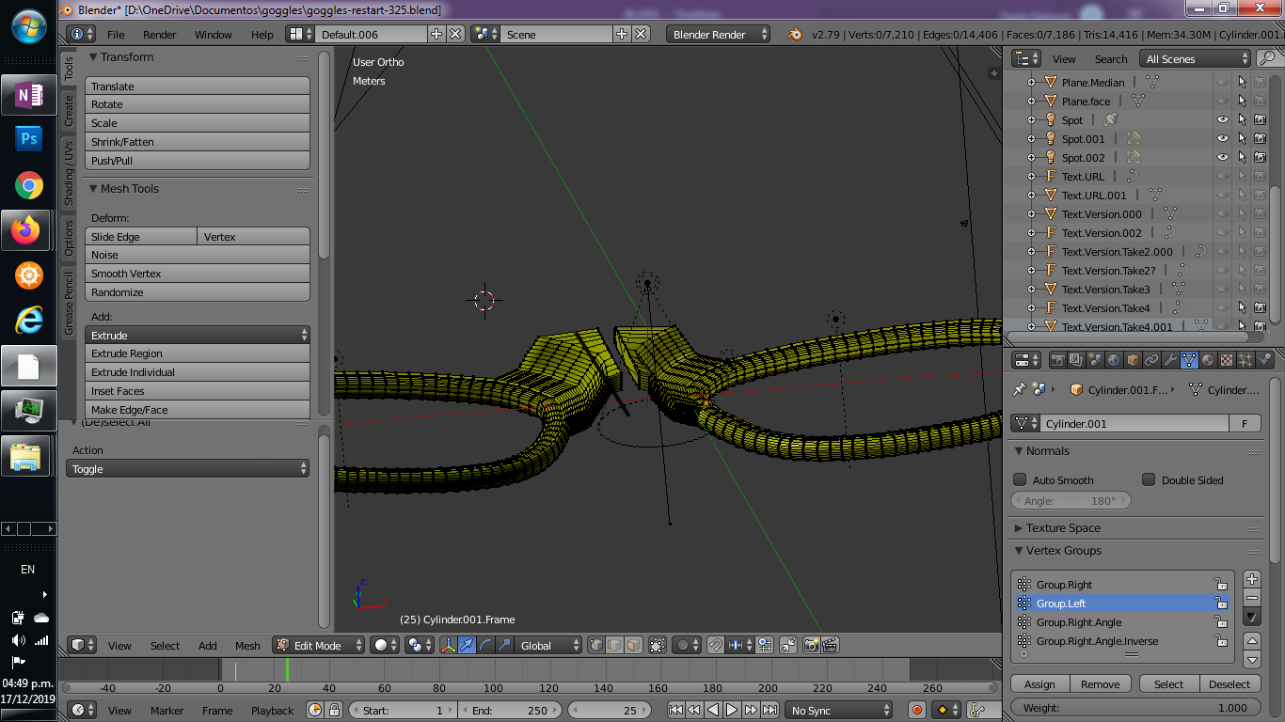Expand Plane.Median in outliner tree
This screenshot has width=1285, height=722.
click(1031, 83)
